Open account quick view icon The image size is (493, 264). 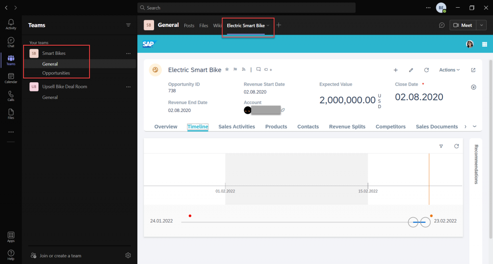[283, 110]
